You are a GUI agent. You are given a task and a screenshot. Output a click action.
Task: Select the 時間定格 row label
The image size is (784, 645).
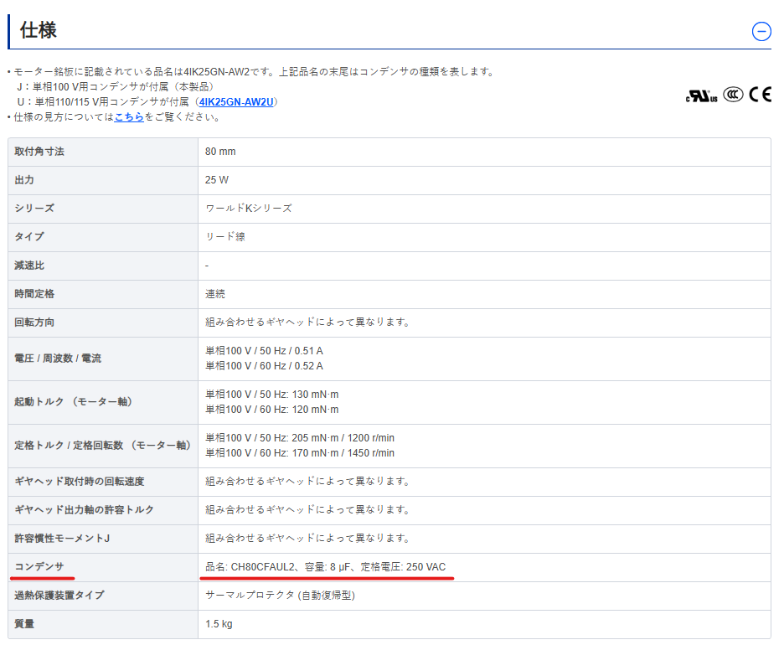34,294
